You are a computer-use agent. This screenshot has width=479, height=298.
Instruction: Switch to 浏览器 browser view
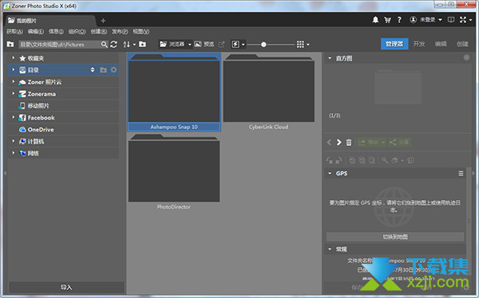pos(172,45)
